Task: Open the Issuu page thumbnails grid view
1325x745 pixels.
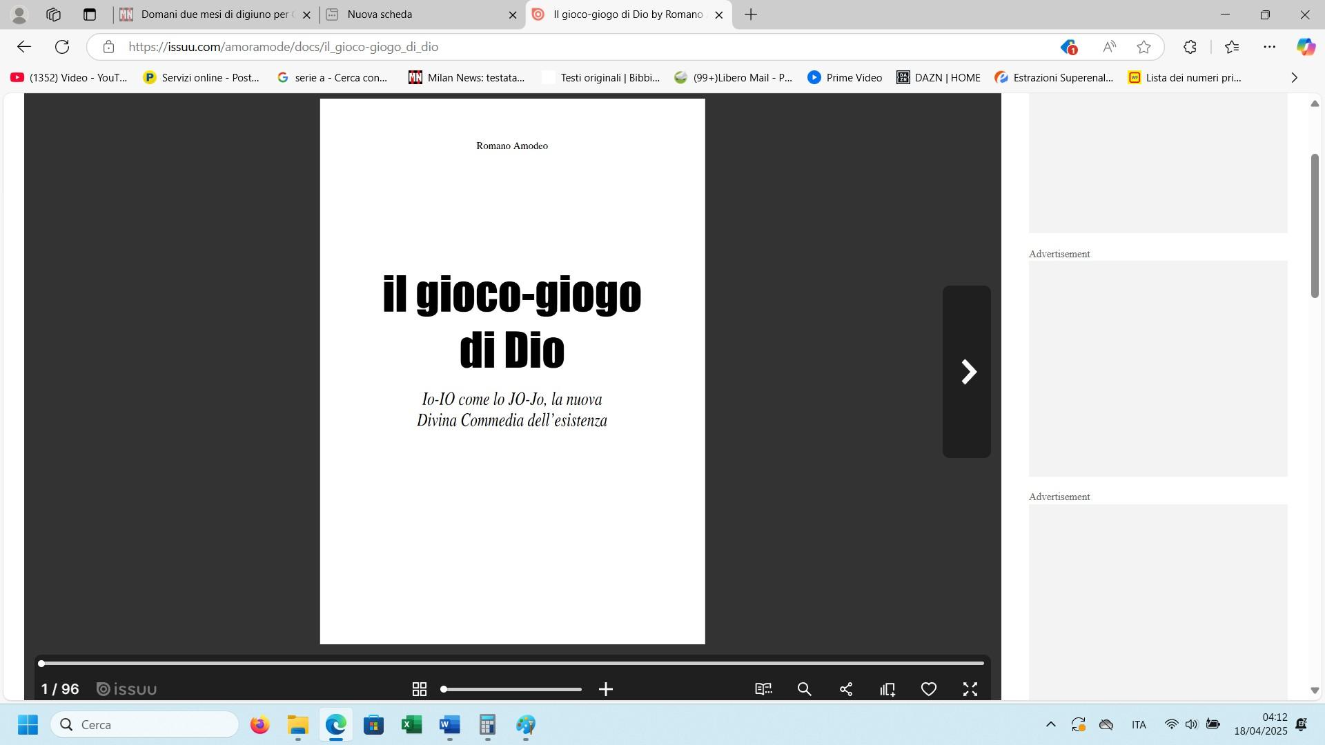Action: click(x=419, y=689)
